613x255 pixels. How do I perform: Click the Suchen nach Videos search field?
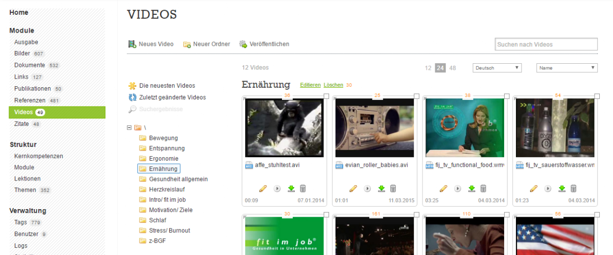coord(546,44)
